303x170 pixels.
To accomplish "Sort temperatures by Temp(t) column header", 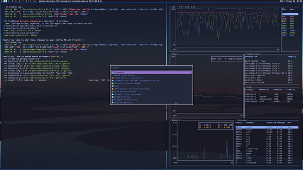I will point(292,57).
